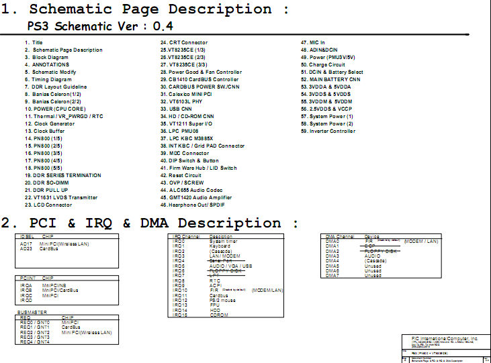Viewport: 491px width, 363px height.
Task: Click '47. MIC In' entry
Action: [x=313, y=42]
